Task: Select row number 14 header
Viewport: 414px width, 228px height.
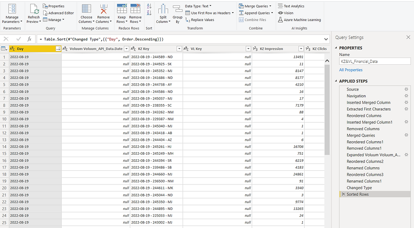Action: (4, 147)
